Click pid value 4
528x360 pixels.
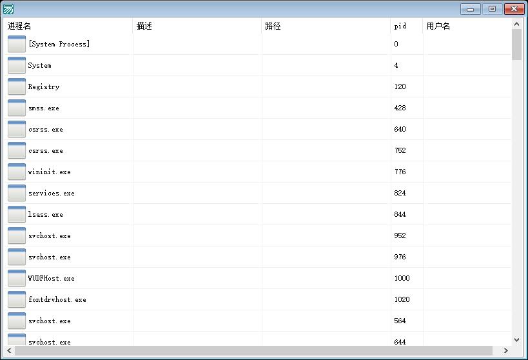[396, 65]
